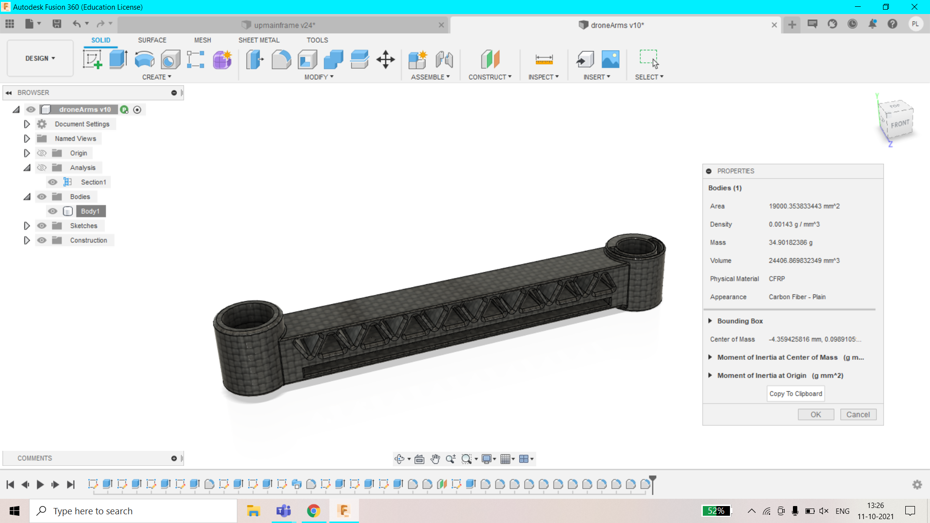Switch to the SURFACE ribbon tab
This screenshot has width=930, height=523.
tap(152, 40)
